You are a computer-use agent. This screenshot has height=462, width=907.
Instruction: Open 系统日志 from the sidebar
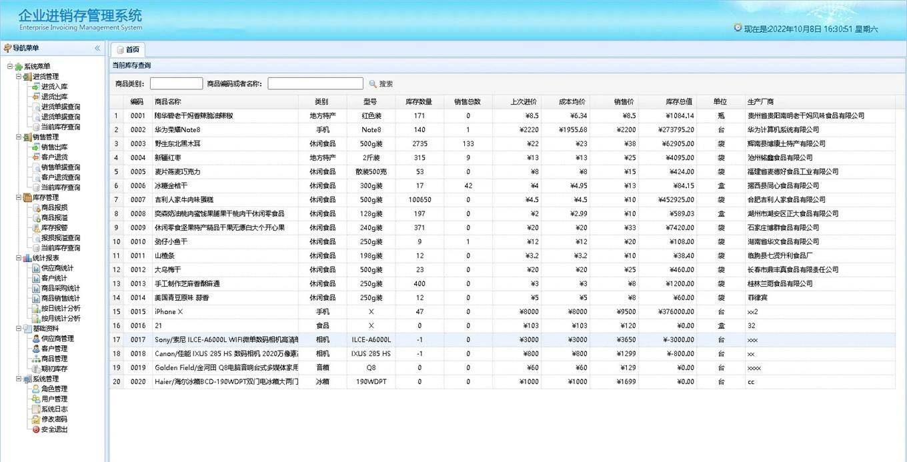pos(55,409)
